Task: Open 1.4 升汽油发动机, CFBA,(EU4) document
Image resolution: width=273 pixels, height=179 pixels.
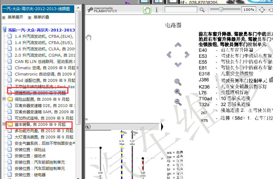Action: pyautogui.click(x=44, y=36)
